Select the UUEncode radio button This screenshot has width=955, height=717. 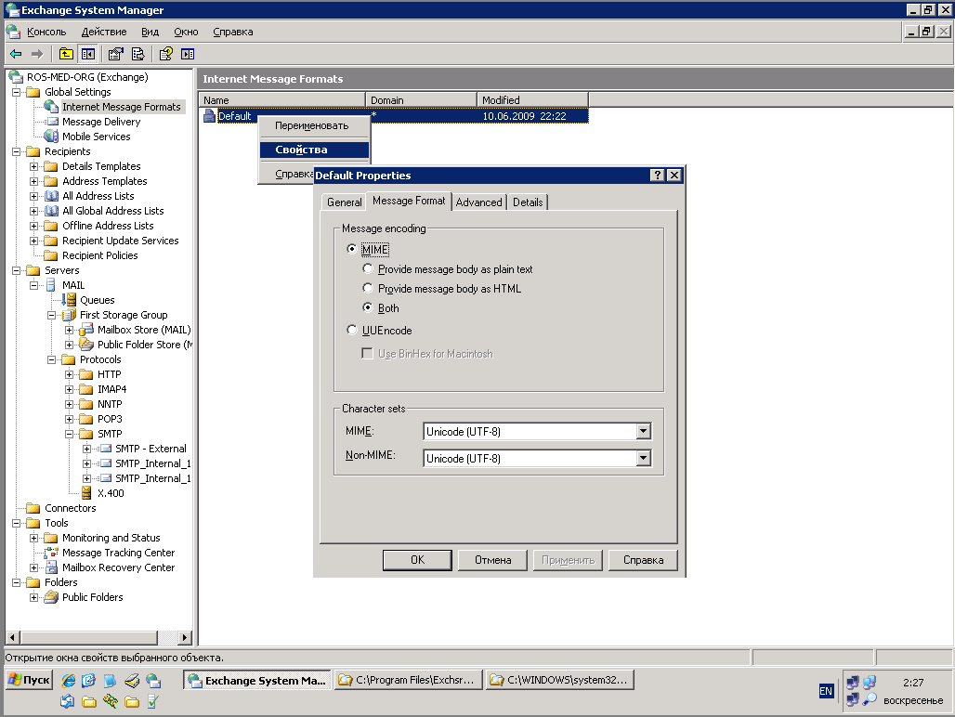click(x=351, y=330)
